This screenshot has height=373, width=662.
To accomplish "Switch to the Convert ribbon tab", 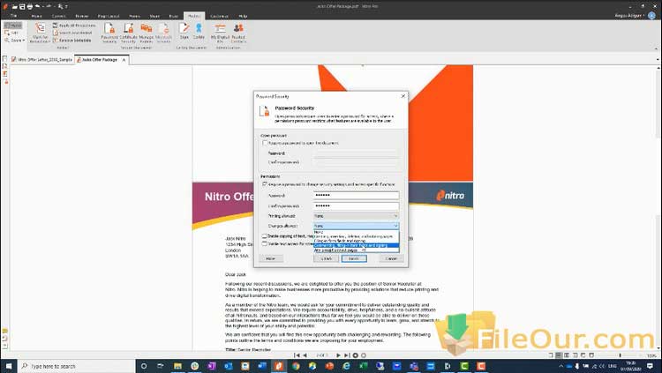I will pyautogui.click(x=58, y=16).
